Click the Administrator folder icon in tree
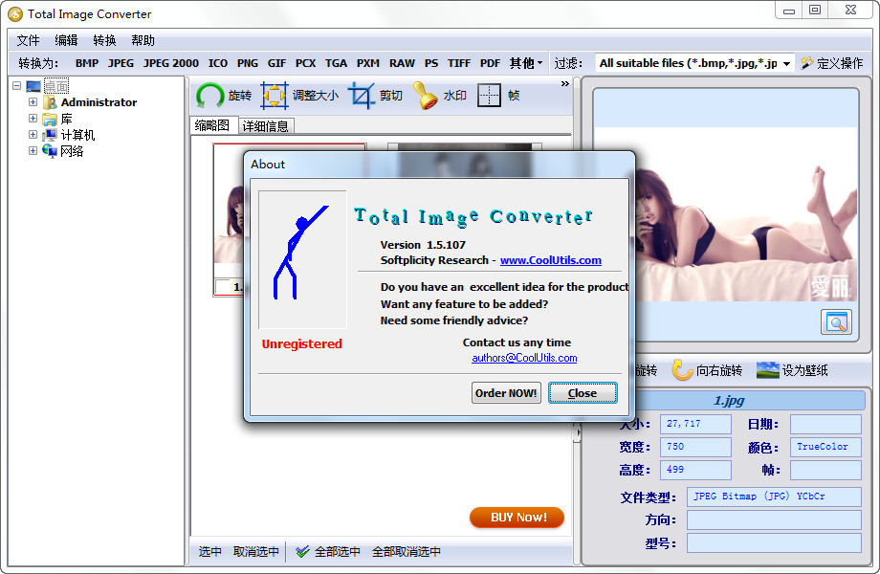 (50, 102)
